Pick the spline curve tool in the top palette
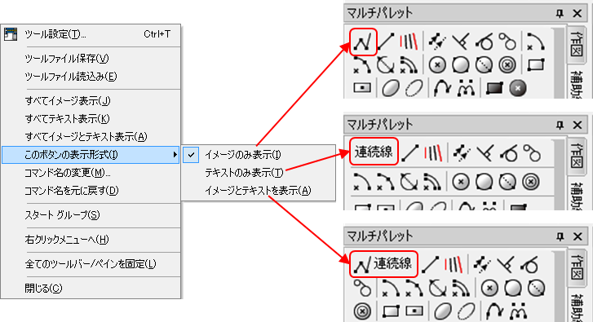This screenshot has width=593, height=322. (x=442, y=88)
